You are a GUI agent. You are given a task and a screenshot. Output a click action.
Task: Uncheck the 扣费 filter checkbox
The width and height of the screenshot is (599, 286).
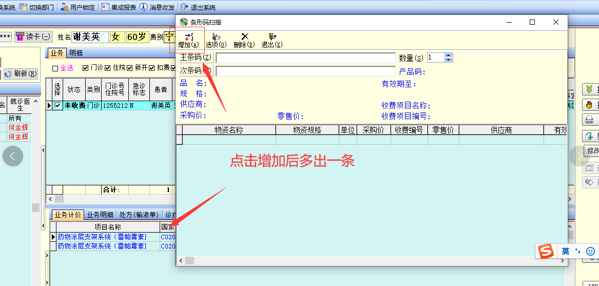tap(151, 68)
